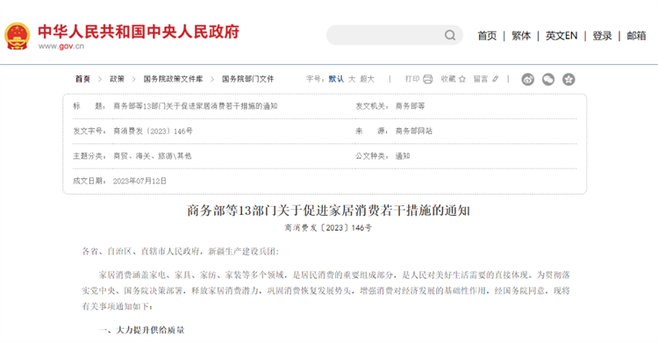Select 默认 font size
Image resolution: width=658 pixels, height=343 pixels.
coord(336,79)
